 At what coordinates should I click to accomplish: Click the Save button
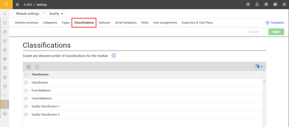tap(276, 32)
